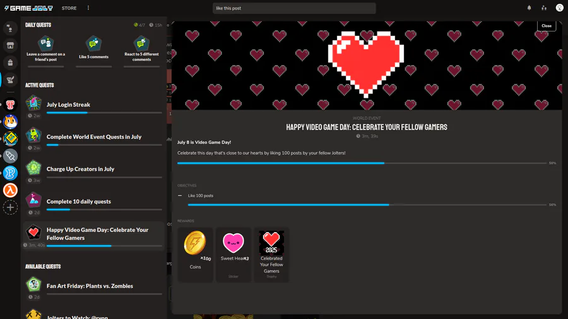The width and height of the screenshot is (568, 319).
Task: Click the large pixel heart banner image
Action: click(366, 64)
